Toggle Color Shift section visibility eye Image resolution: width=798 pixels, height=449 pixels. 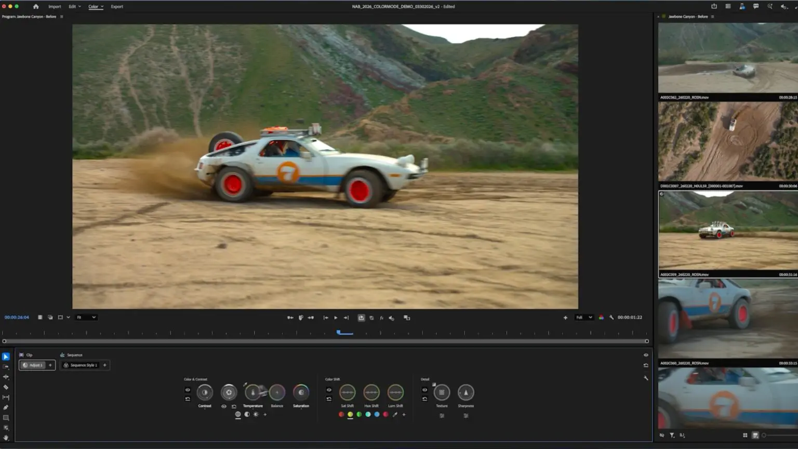pos(329,390)
